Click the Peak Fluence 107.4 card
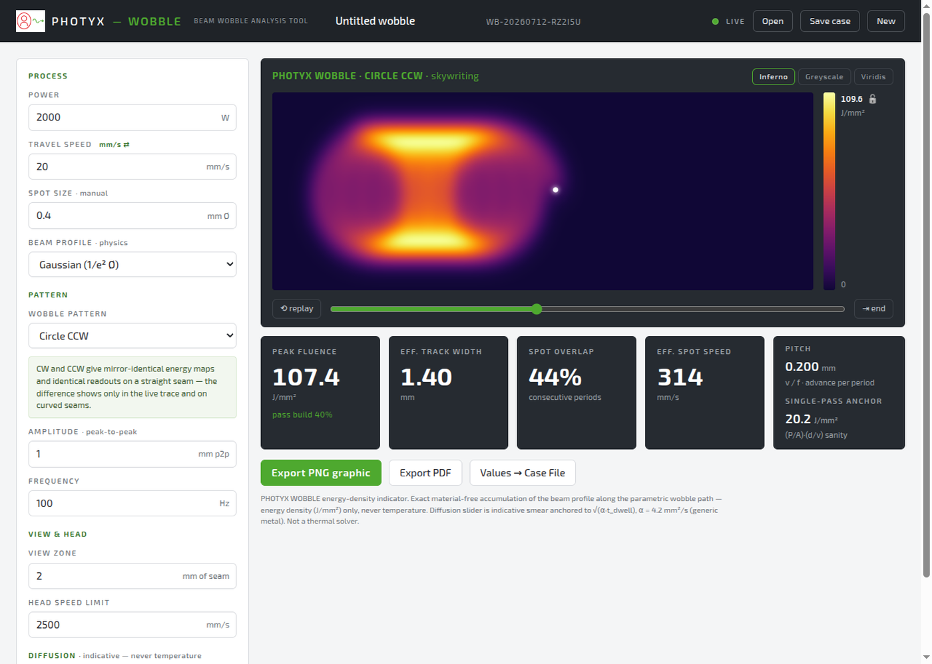Image resolution: width=932 pixels, height=664 pixels. click(320, 393)
